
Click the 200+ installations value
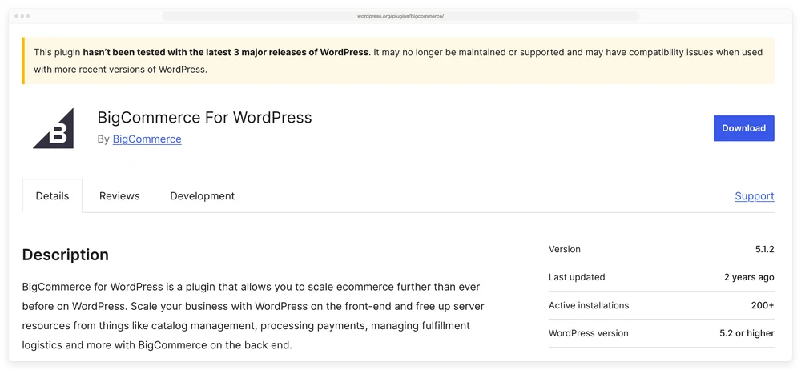tap(763, 305)
